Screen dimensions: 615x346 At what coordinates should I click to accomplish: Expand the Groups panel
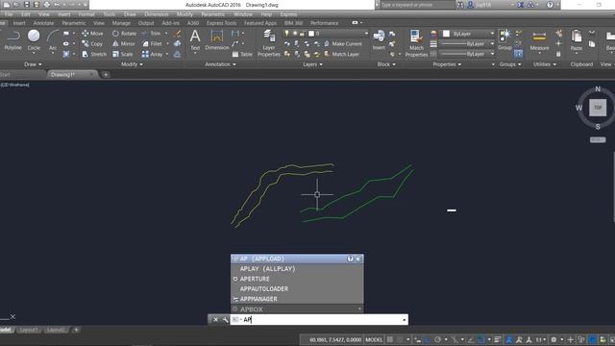(x=510, y=64)
